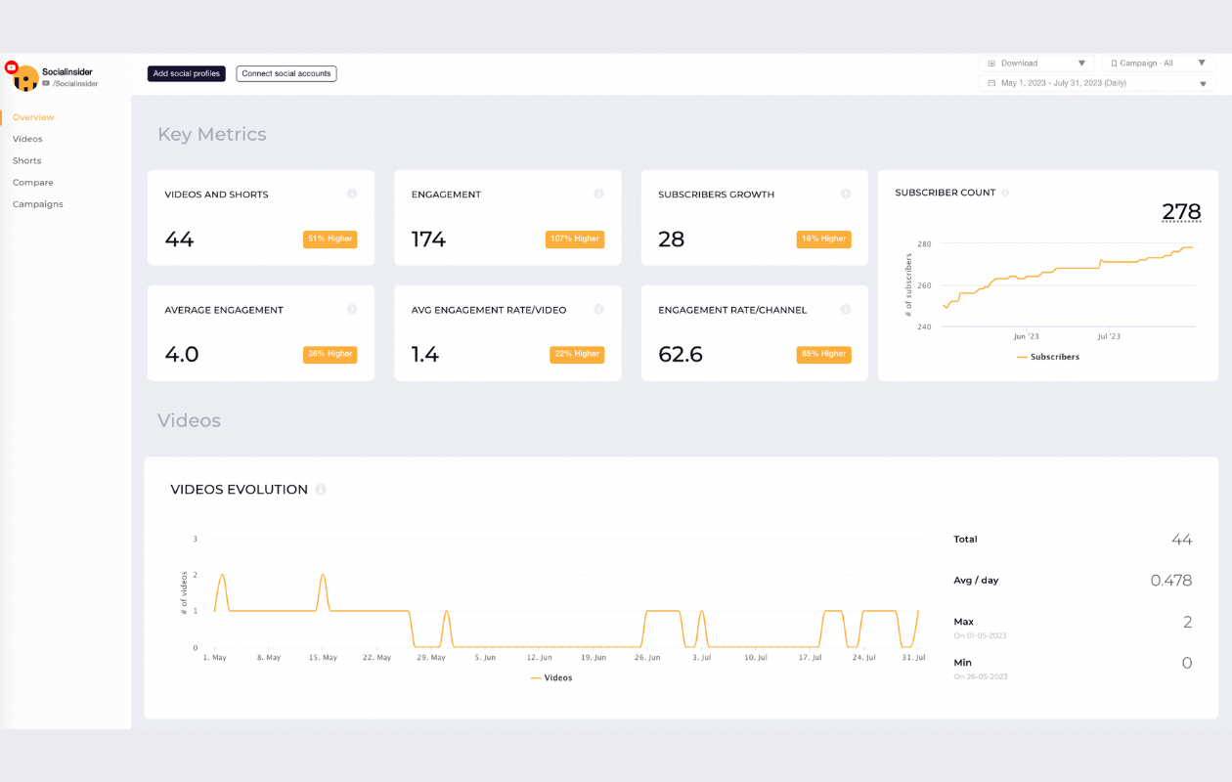Click the subscriber count line chart
This screenshot has width=1232, height=782.
(1068, 283)
